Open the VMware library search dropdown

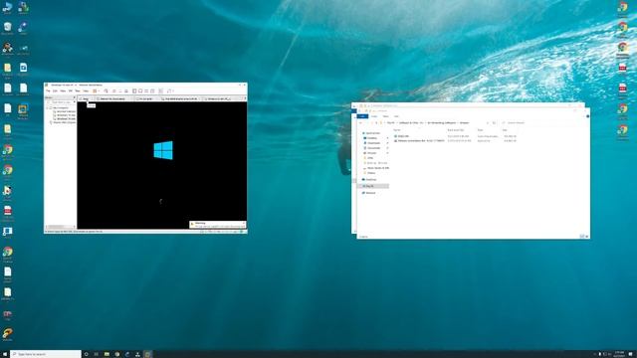point(75,102)
